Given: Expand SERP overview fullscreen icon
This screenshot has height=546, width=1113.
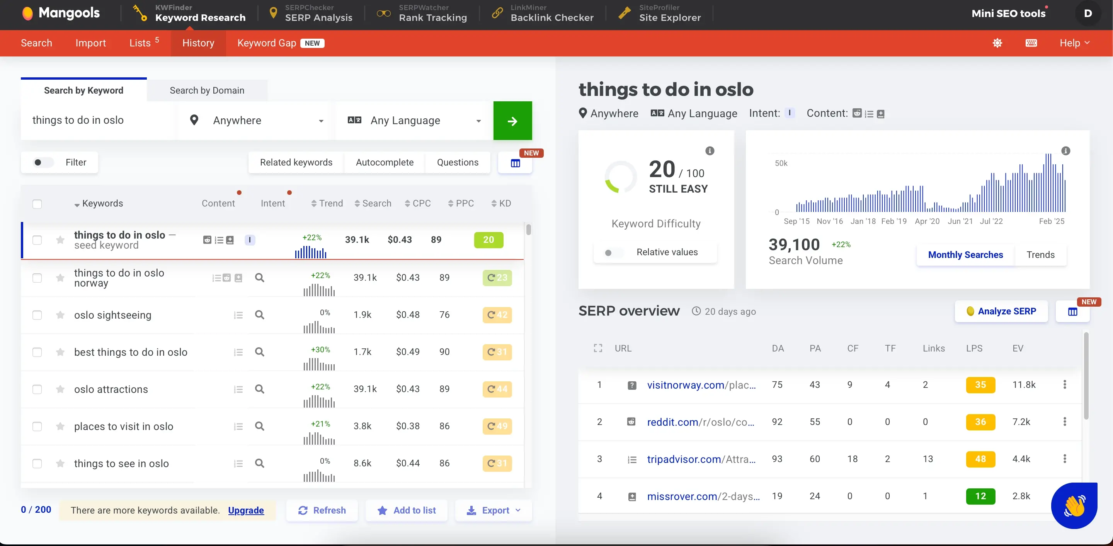Looking at the screenshot, I should 597,348.
